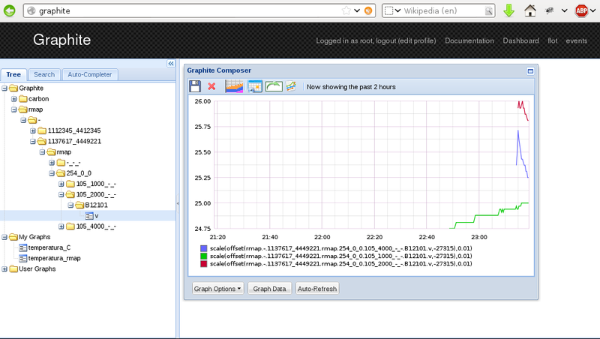Screen dimensions: 600x339
Task: Click the edit profile link
Action: point(417,41)
